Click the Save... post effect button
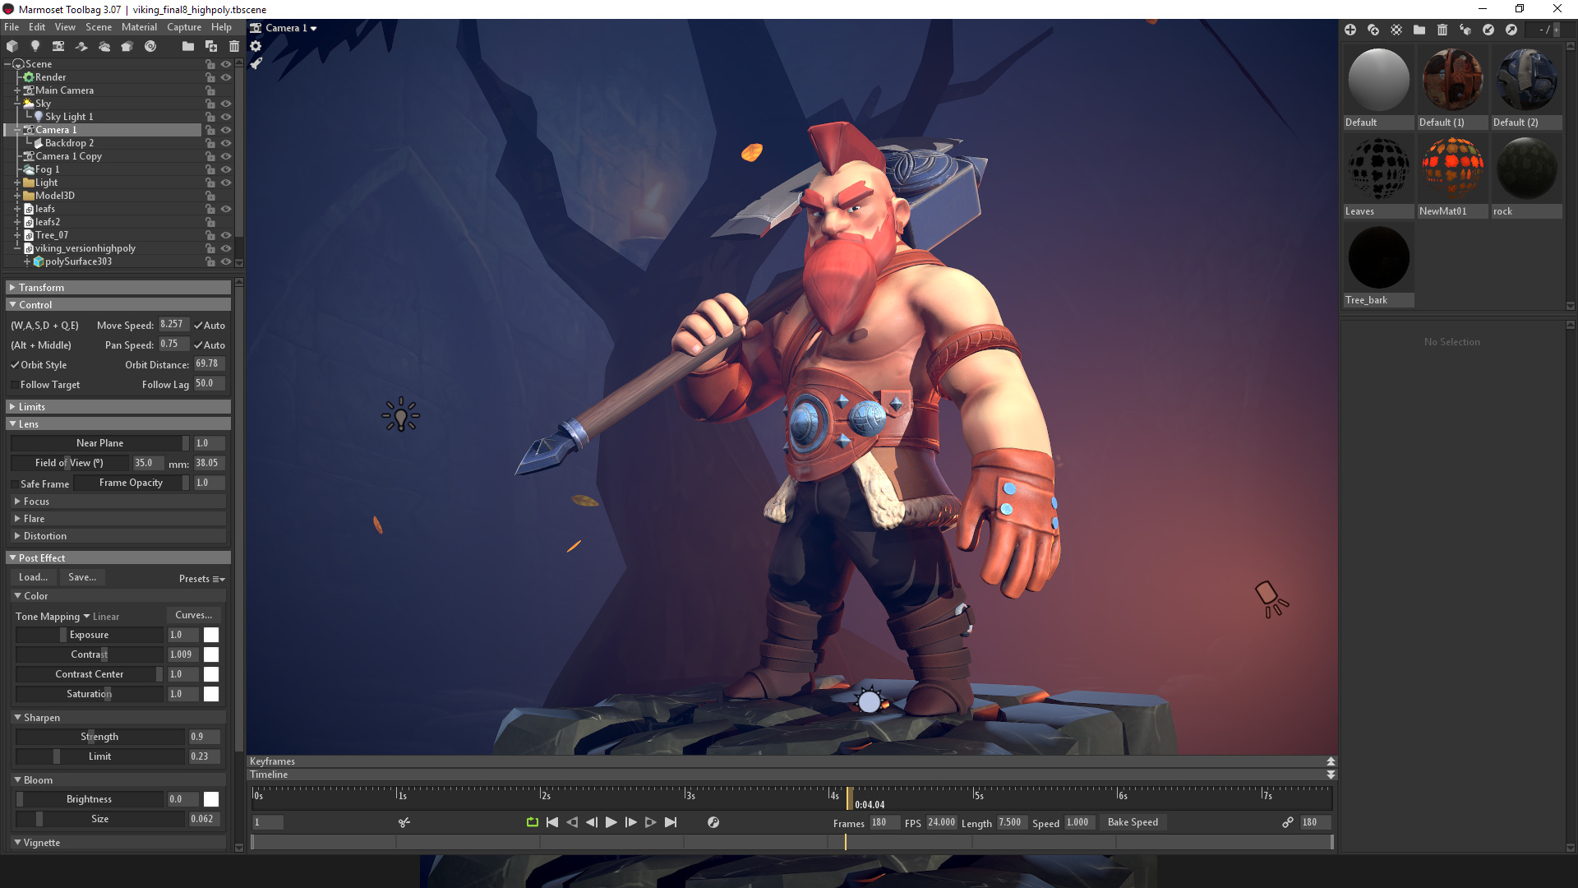The height and width of the screenshot is (888, 1578). click(x=82, y=577)
